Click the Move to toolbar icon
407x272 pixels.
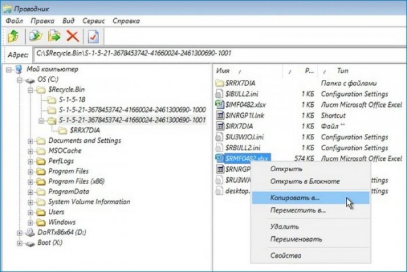(x=54, y=36)
